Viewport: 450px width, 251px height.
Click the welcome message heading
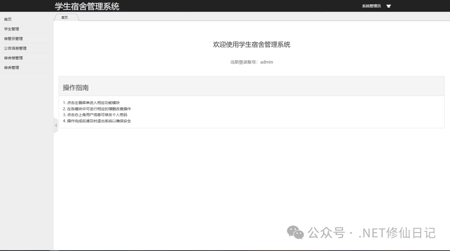click(252, 45)
